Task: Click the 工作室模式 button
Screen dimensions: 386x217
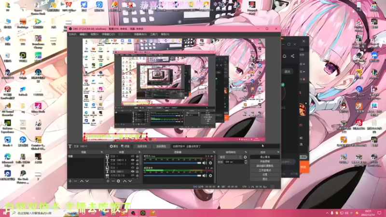Action: (265, 170)
